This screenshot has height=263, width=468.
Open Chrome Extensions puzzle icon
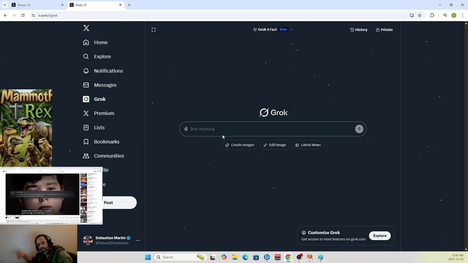tap(432, 15)
